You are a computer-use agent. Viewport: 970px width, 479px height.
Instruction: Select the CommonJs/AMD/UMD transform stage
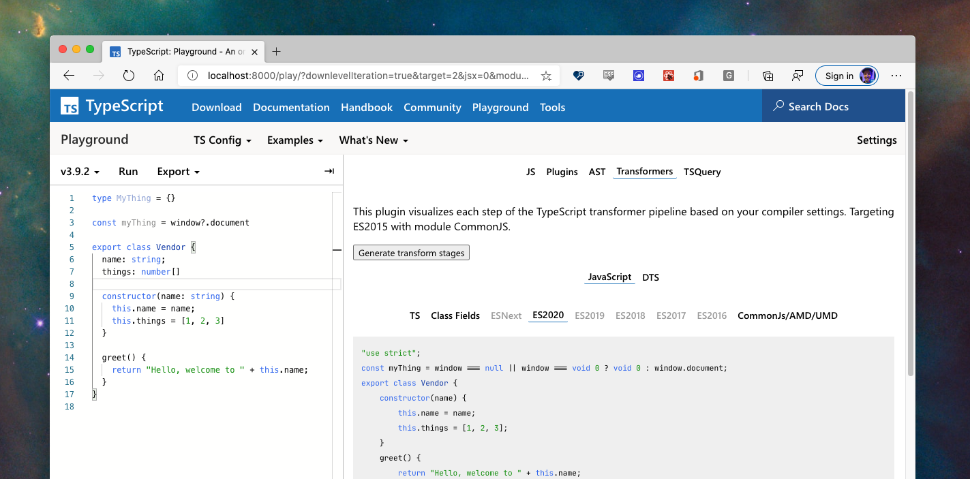787,315
